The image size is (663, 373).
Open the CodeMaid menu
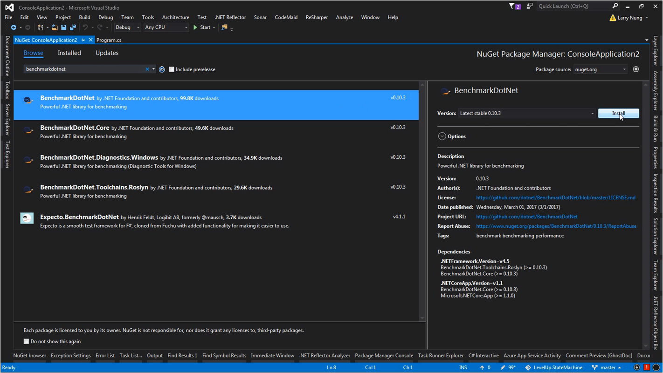(286, 17)
